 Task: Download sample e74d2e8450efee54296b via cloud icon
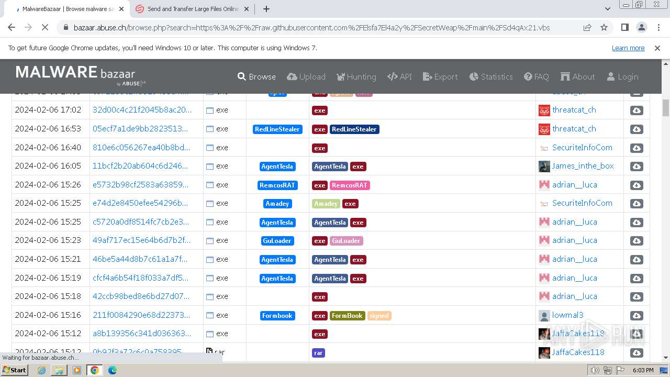click(x=636, y=204)
